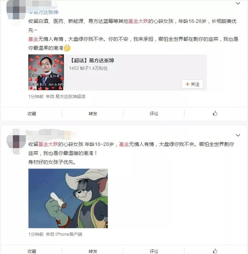Open the super topic portrait thumbnail
The image size is (248, 254).
click(x=46, y=72)
